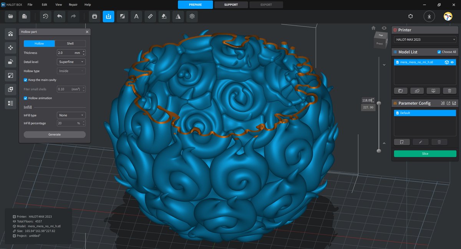Click the redo arrow icon
This screenshot has height=249, width=461.
[73, 16]
